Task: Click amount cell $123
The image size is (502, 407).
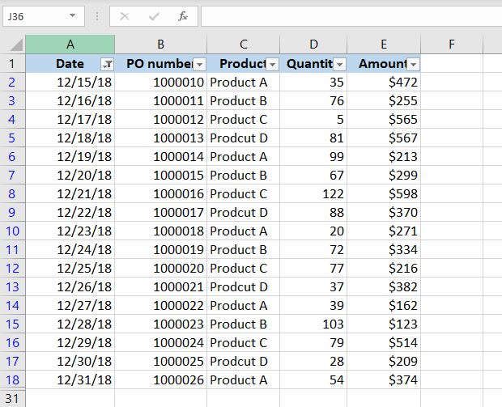Action: pos(384,324)
